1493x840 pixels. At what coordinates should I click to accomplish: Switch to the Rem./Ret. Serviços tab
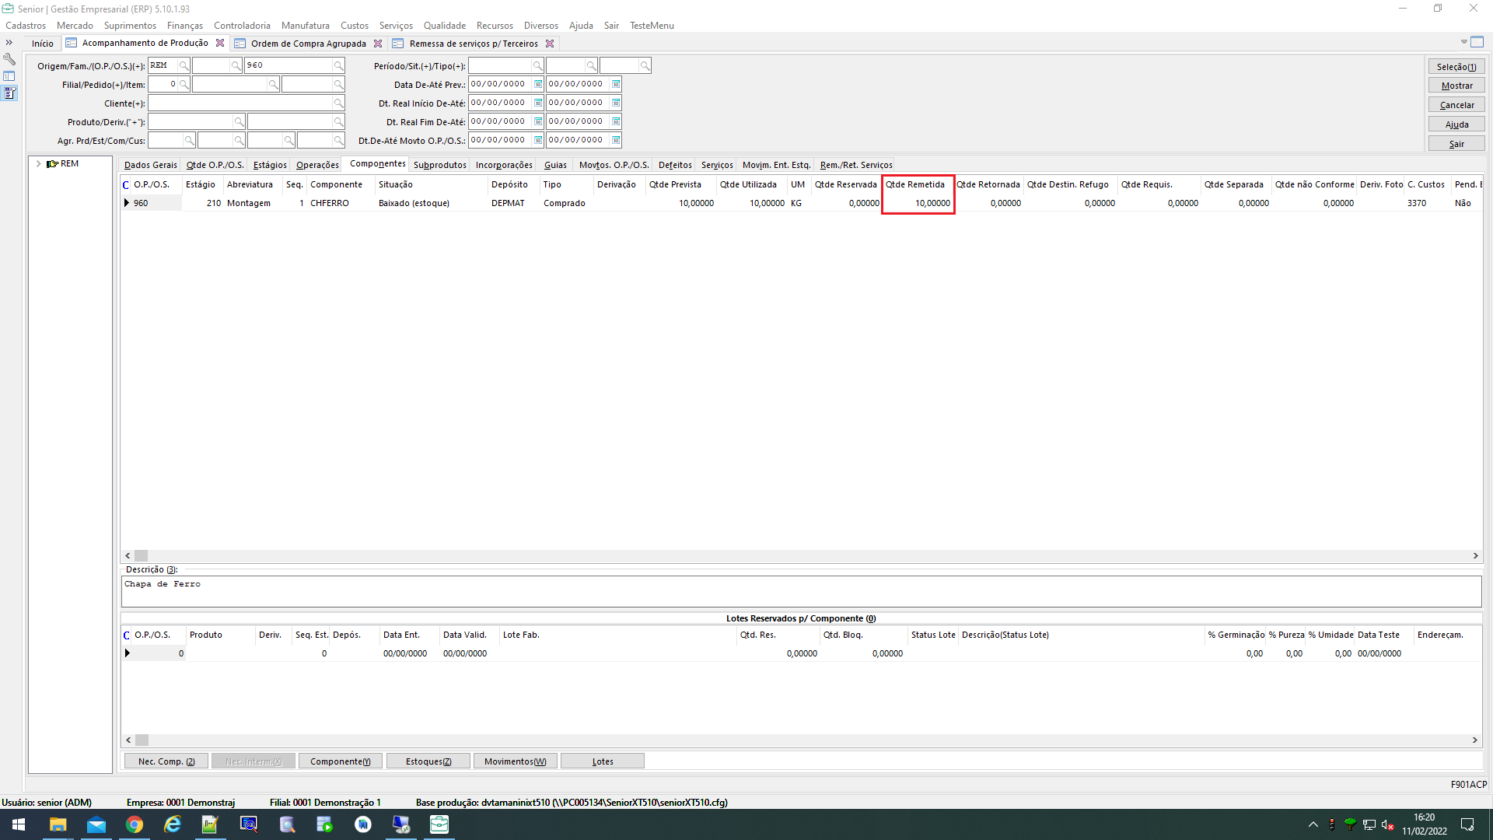coord(855,165)
